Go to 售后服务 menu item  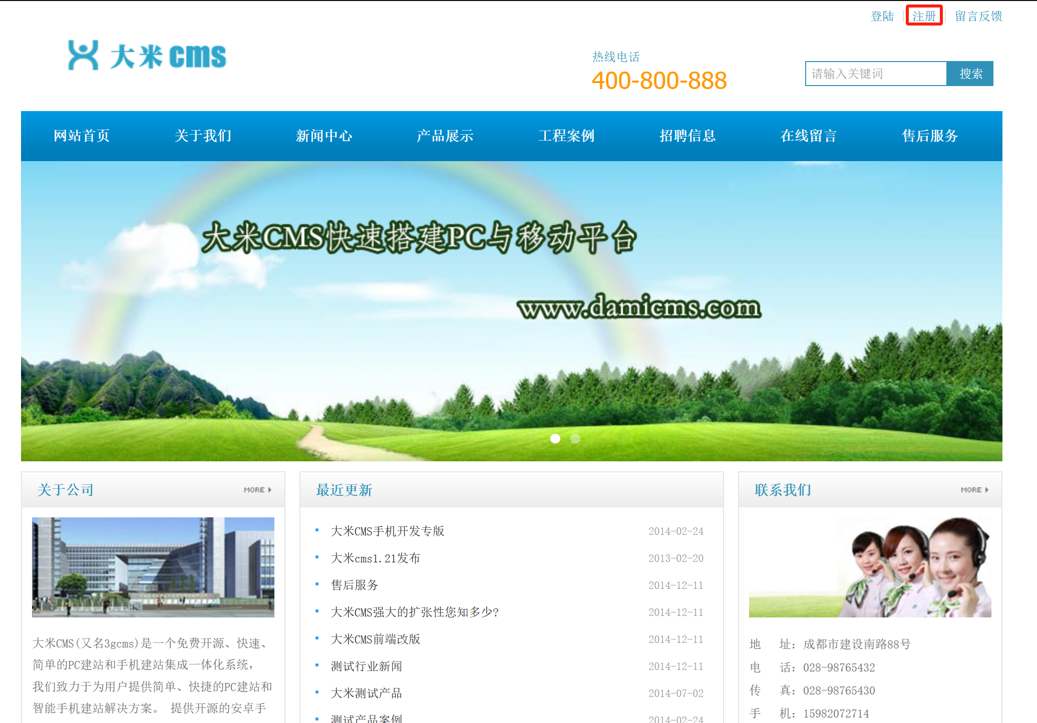click(930, 136)
